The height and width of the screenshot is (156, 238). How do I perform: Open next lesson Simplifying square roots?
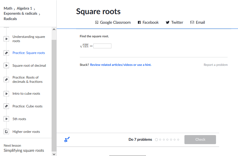point(24,151)
